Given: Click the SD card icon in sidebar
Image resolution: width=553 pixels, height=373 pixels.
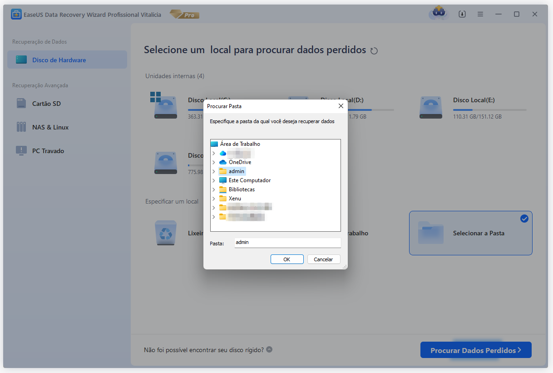Looking at the screenshot, I should tap(21, 104).
